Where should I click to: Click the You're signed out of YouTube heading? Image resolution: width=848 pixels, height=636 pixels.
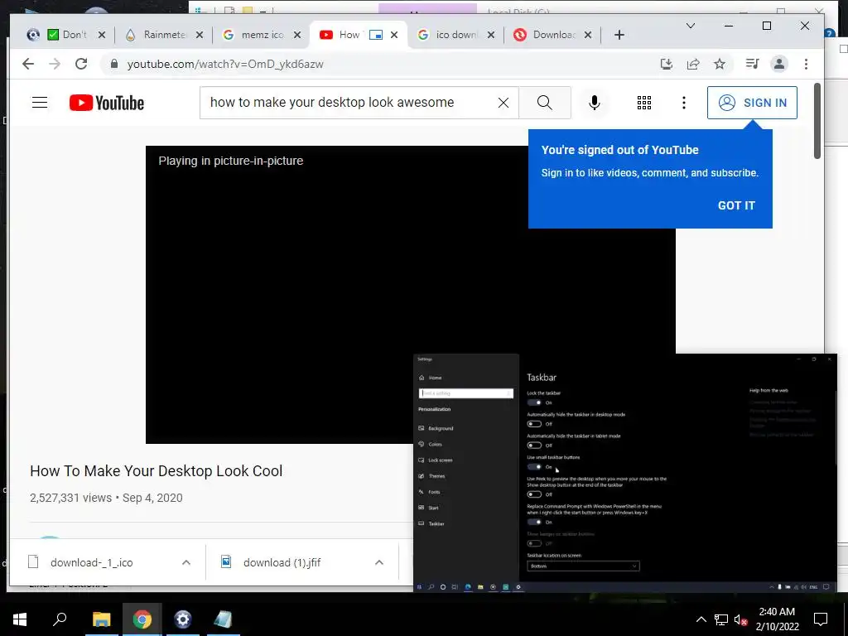point(619,150)
